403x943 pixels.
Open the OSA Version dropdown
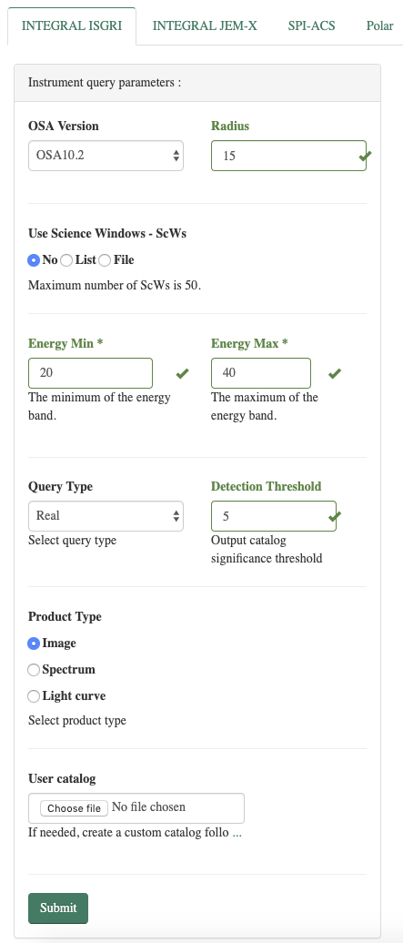pos(106,156)
